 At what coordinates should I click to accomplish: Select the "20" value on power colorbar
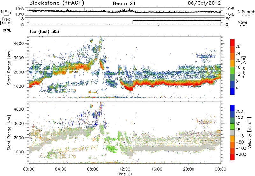pyautogui.click(x=238, y=60)
